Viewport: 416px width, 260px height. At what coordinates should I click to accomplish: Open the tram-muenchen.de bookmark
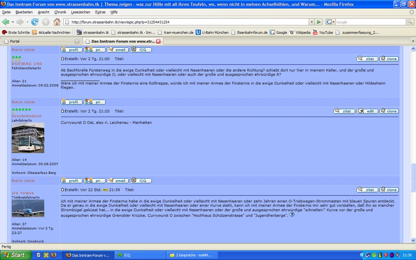click(x=175, y=32)
